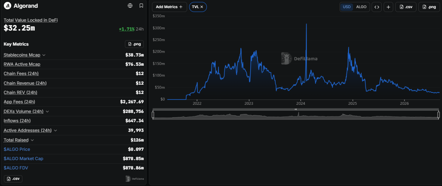
Task: Click the $647.34 inflows value
Action: (x=135, y=121)
